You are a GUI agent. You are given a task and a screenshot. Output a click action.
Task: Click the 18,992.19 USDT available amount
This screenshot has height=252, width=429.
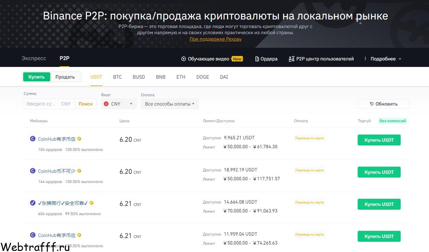click(x=241, y=170)
